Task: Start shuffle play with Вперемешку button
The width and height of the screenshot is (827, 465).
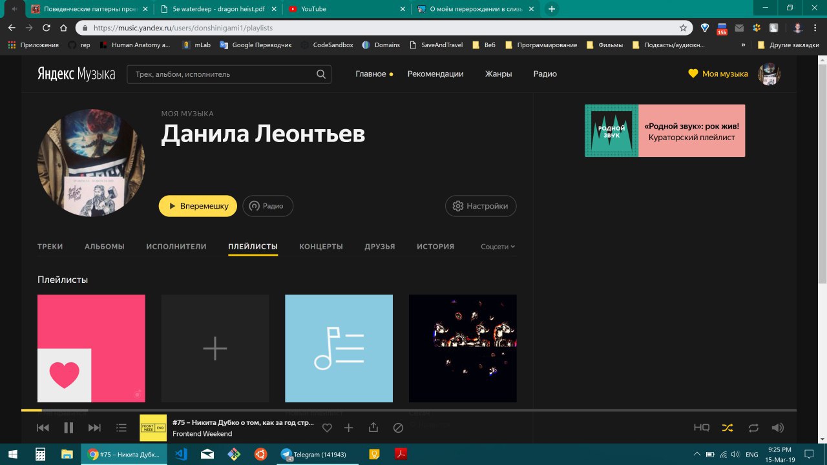Action: click(x=198, y=206)
